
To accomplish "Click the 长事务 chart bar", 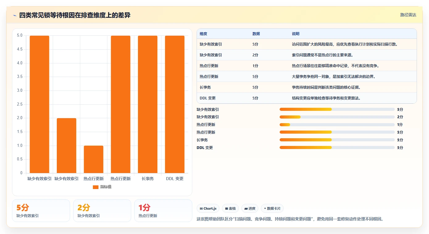I will [x=148, y=104].
